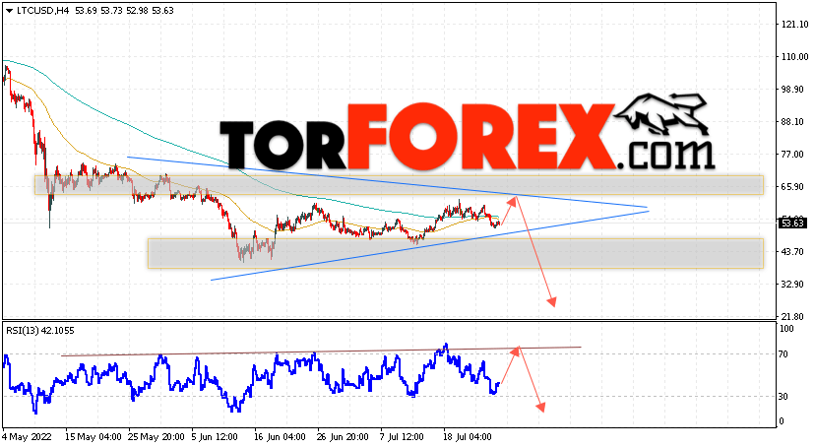Click the OHLC values 53.69 53.73 52.98 53.63
This screenshot has width=815, height=448.
click(124, 11)
